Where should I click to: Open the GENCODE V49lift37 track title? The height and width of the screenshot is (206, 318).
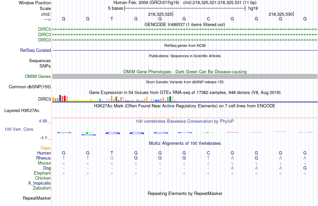pos(185,24)
